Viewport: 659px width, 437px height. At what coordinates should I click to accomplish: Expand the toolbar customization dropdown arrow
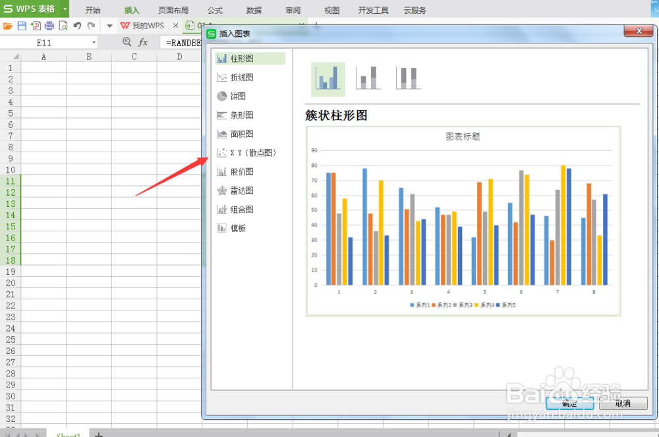pyautogui.click(x=109, y=25)
